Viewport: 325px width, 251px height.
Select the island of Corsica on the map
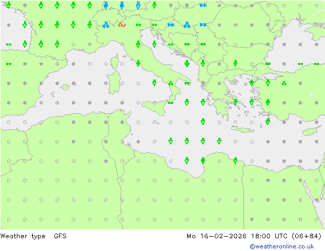(114, 62)
